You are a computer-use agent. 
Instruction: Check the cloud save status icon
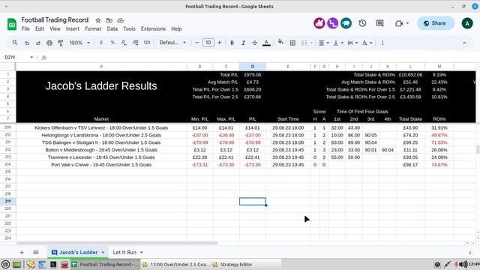[x=121, y=20]
